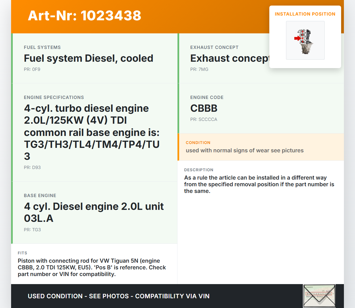Select the PR: 0F9 code

(32, 69)
